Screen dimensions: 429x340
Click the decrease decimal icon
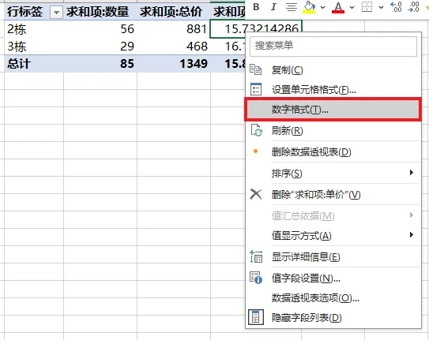(x=413, y=7)
